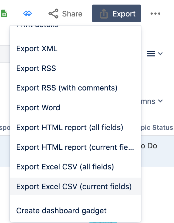
Task: Open the three-dot more actions menu
Action: click(155, 13)
